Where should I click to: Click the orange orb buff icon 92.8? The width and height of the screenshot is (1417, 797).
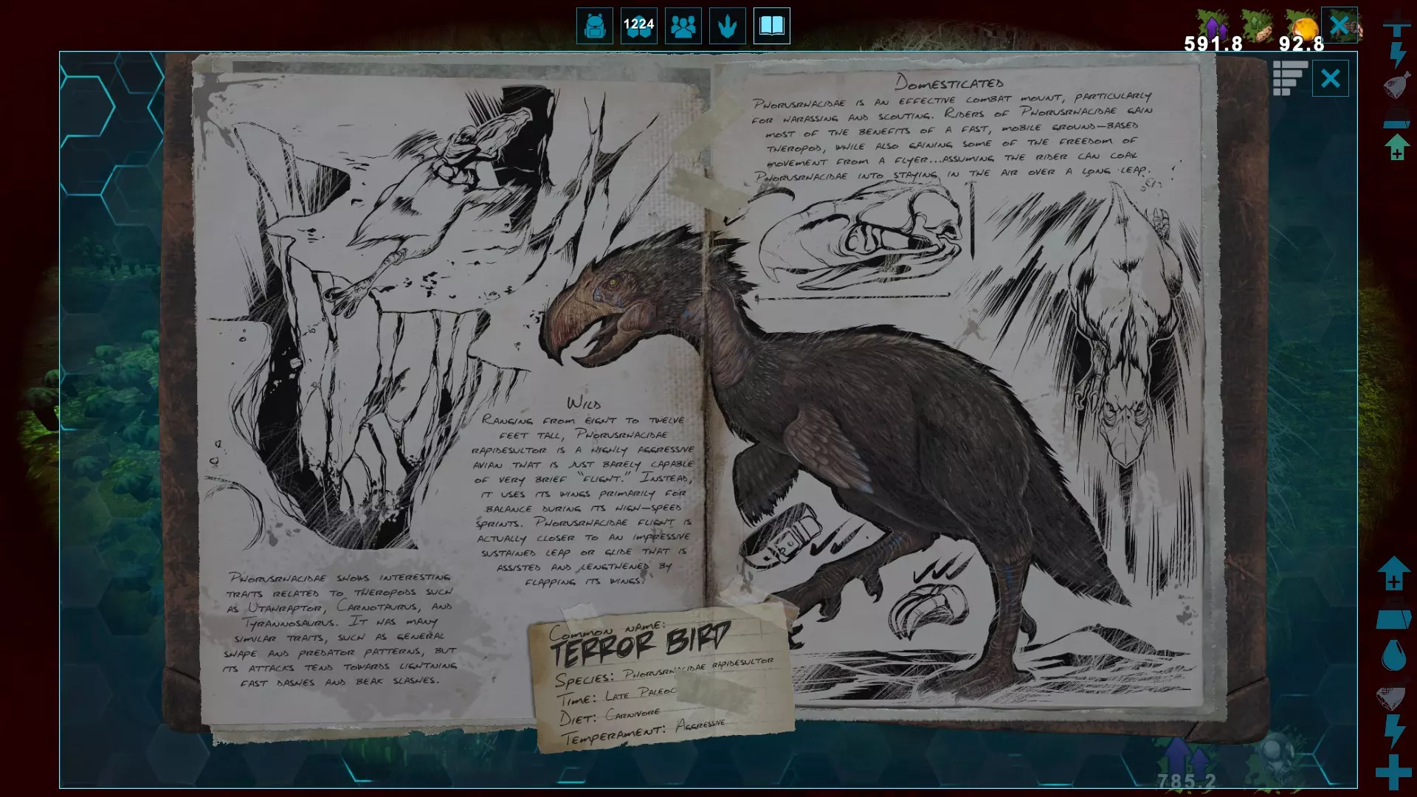click(x=1303, y=30)
